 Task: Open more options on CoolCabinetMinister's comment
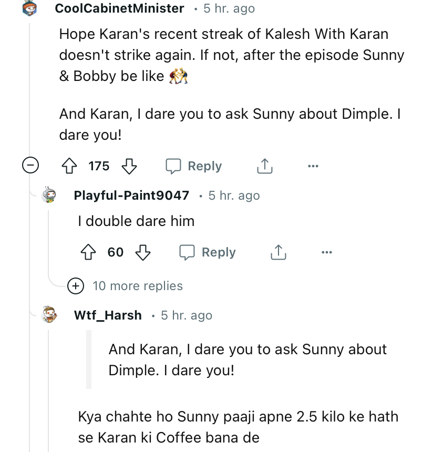(313, 167)
